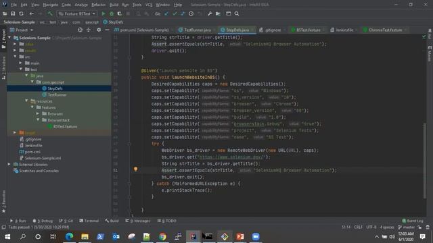Click the Windows Start button
This screenshot has width=433, height=243.
pos(7,236)
